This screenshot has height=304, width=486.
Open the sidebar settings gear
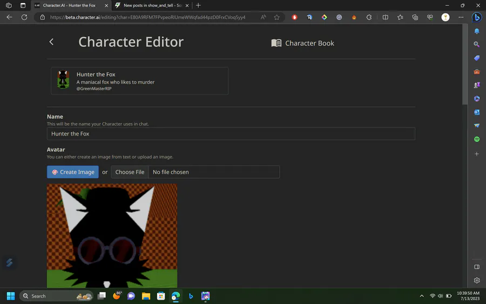(x=477, y=280)
